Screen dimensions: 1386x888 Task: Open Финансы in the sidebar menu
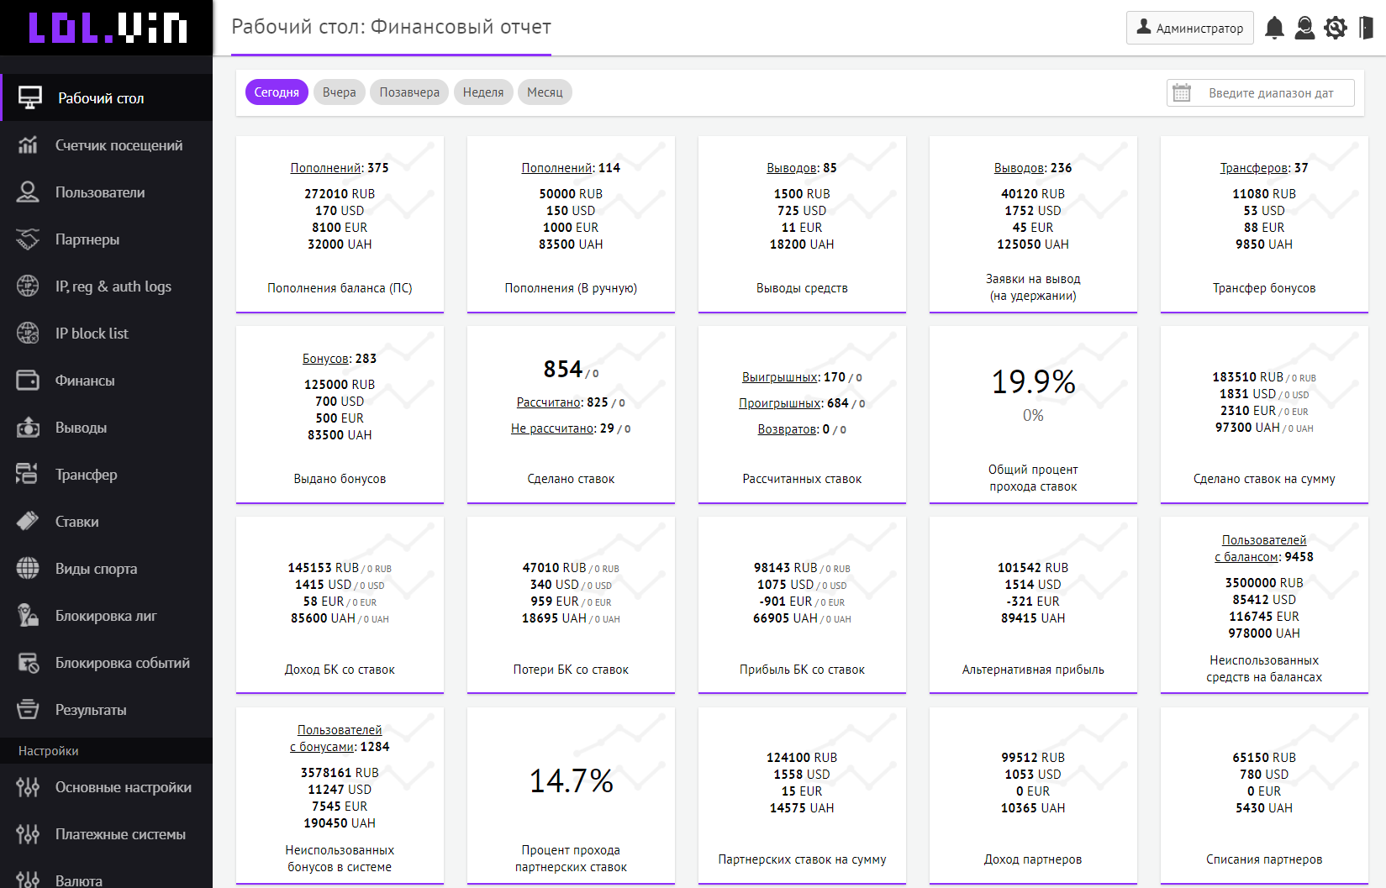point(85,381)
